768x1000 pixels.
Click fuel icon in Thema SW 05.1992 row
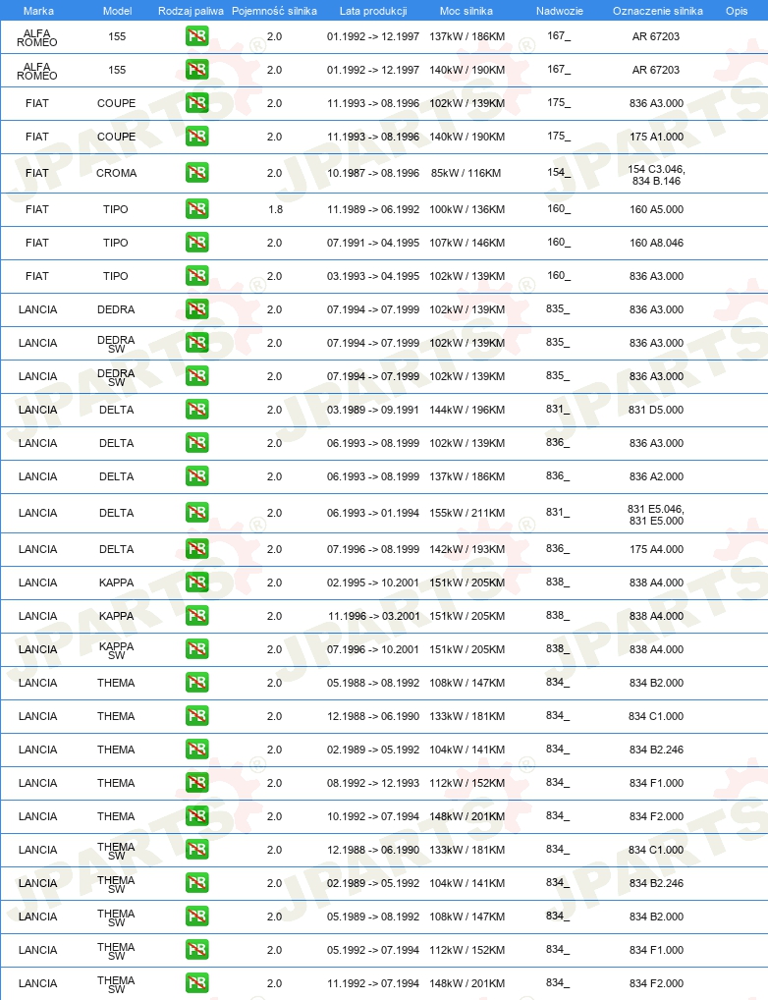[x=197, y=950]
